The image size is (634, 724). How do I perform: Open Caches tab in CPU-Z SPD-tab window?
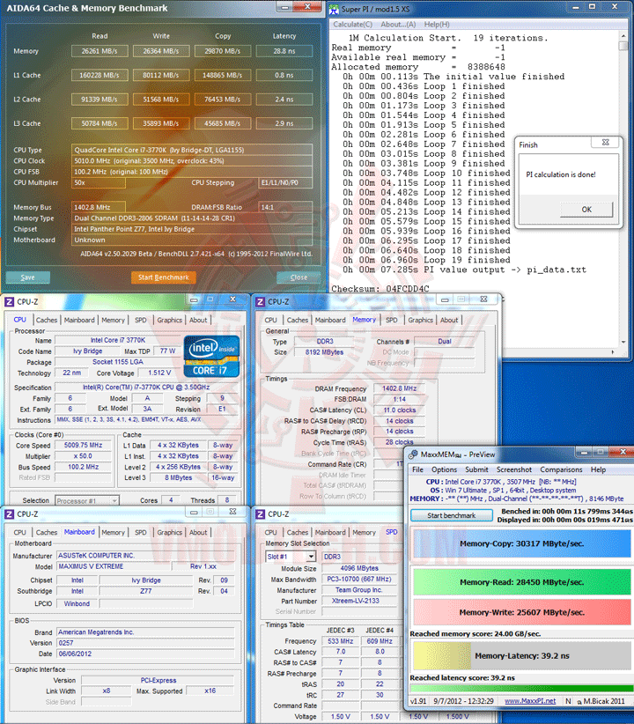click(298, 532)
